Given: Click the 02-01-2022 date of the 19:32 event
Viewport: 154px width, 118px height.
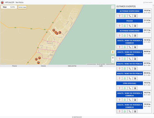Looking at the screenshot, I should (x=147, y=13).
